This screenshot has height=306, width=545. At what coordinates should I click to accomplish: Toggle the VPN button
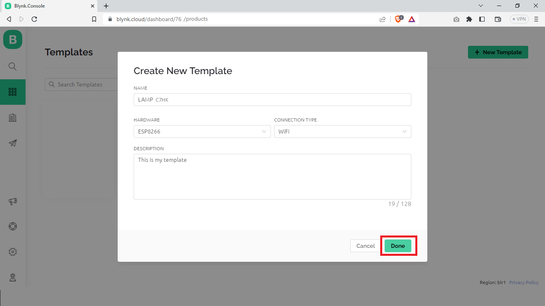(519, 19)
